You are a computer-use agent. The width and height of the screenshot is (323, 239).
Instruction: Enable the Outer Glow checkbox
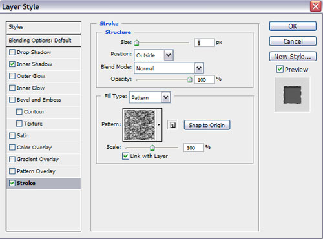coord(12,76)
